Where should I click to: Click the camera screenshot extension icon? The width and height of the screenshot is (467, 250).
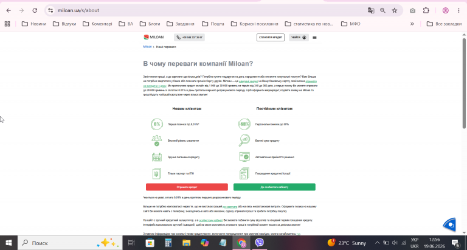412,10
